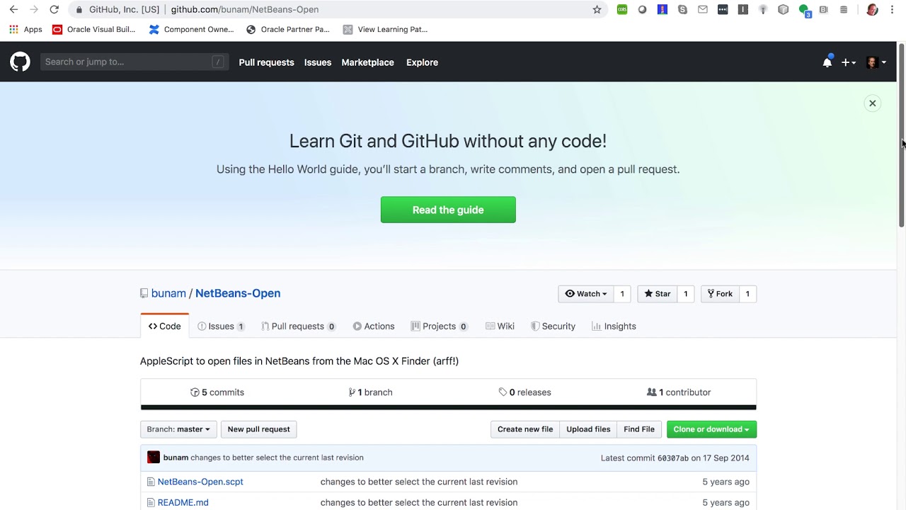This screenshot has width=906, height=510.
Task: Click the Read the guide button
Action: pos(448,210)
